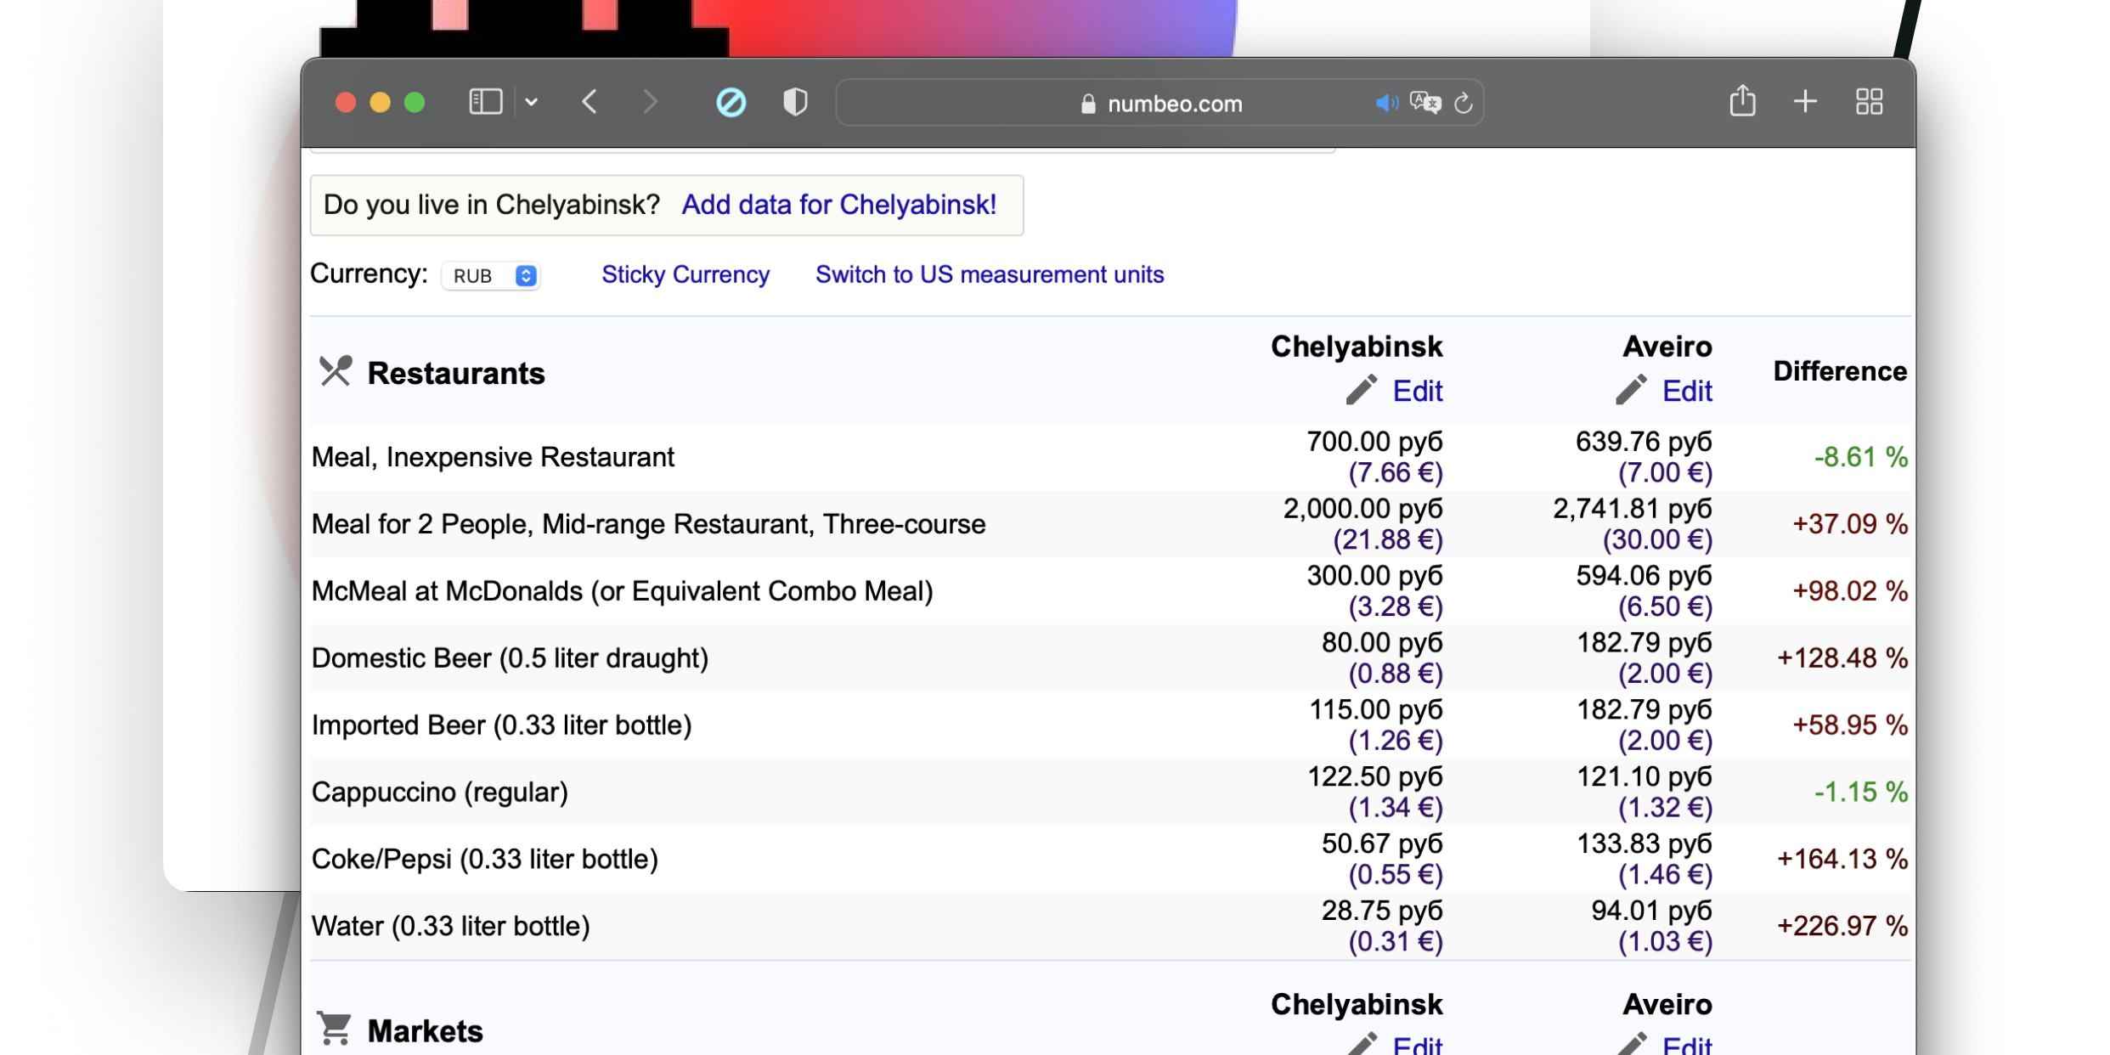
Task: Open the sidebar options chevron dropdown
Action: [x=532, y=103]
